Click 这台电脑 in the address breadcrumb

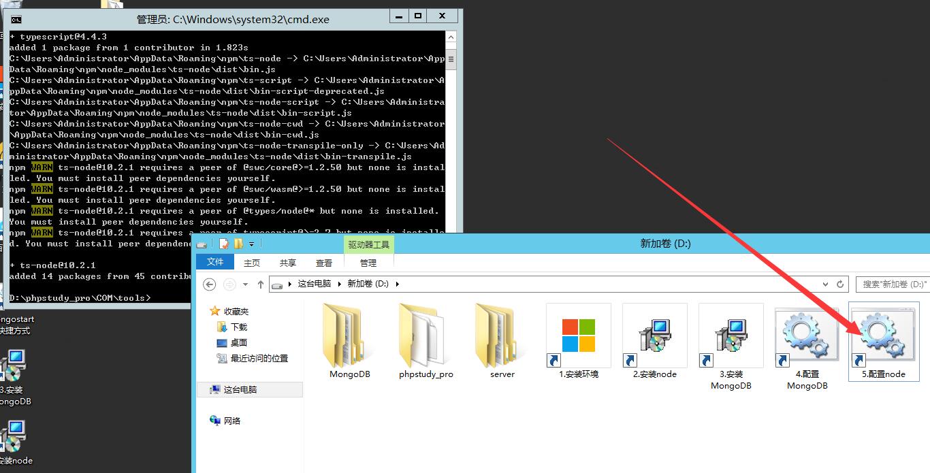pos(314,284)
